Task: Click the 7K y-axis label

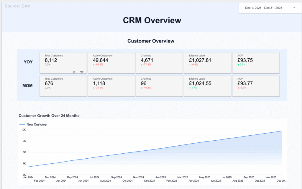Action: point(24,164)
